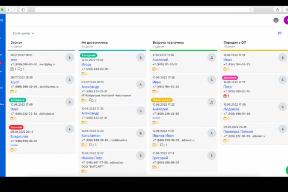The width and height of the screenshot is (288, 192).
Task: Click the browser share icon
Action: pyautogui.click(x=277, y=10)
